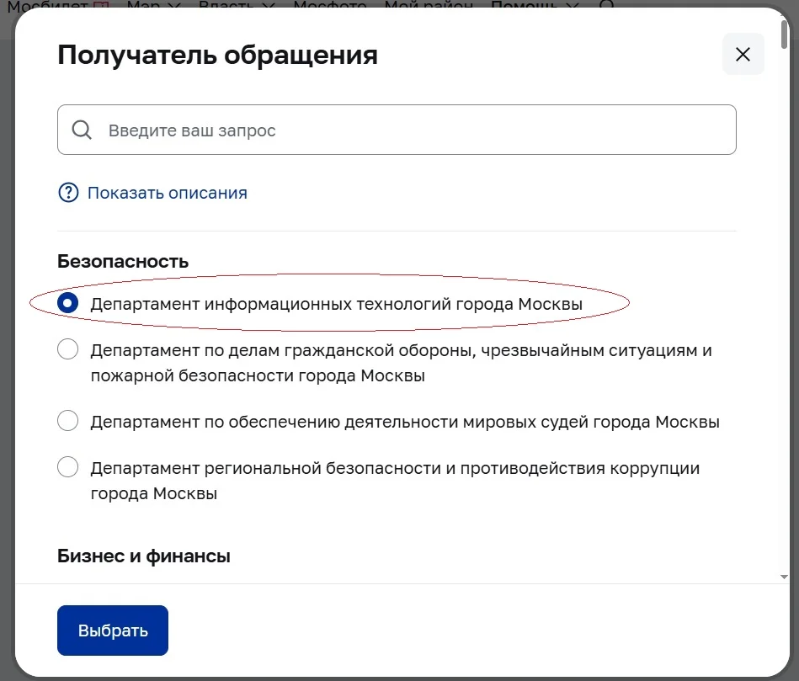
Task: Click the magnifier icon in search field
Action: tap(82, 130)
